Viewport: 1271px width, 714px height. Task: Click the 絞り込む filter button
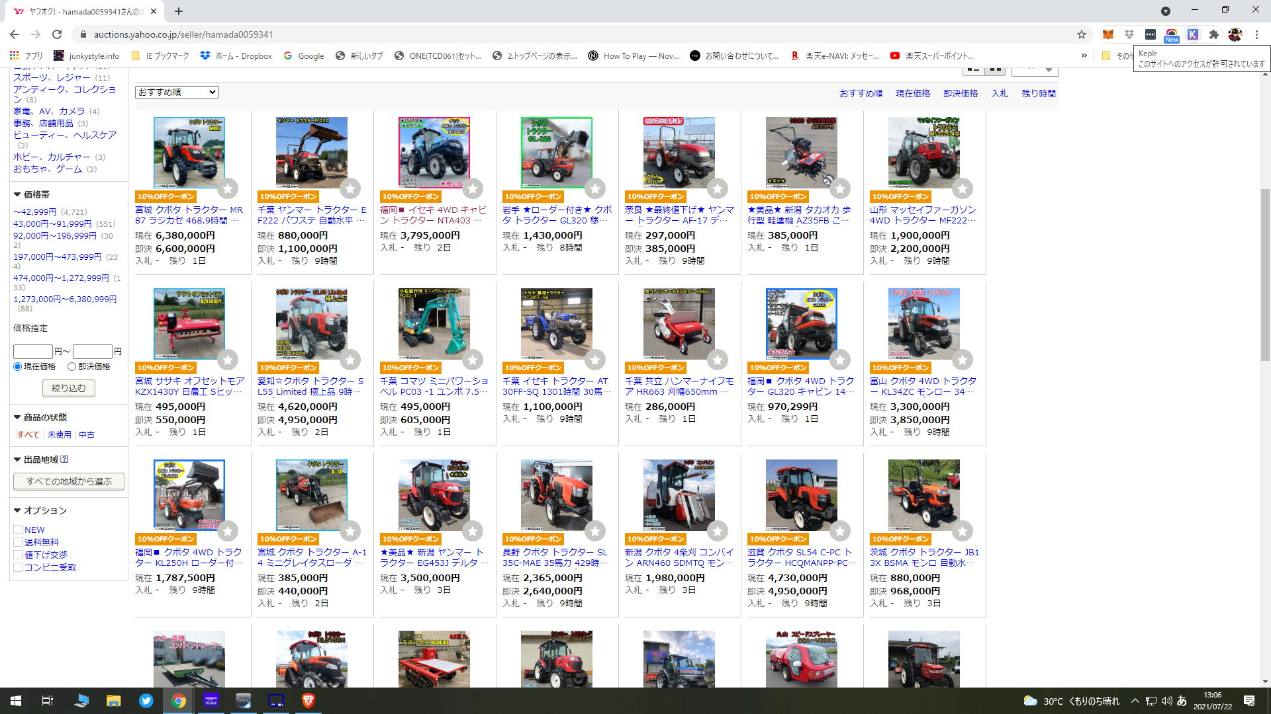tap(69, 388)
